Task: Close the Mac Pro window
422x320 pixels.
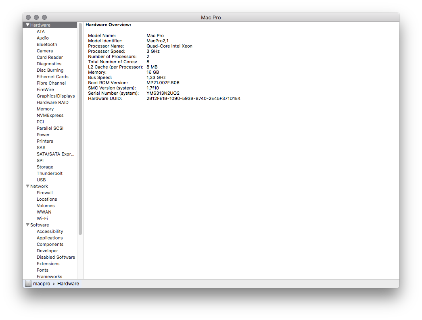Action: click(x=28, y=17)
